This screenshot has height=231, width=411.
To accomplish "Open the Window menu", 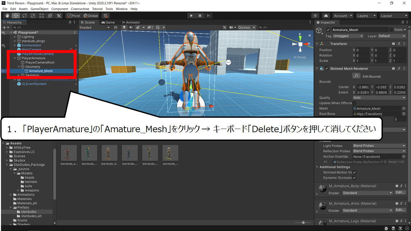I will (x=121, y=9).
